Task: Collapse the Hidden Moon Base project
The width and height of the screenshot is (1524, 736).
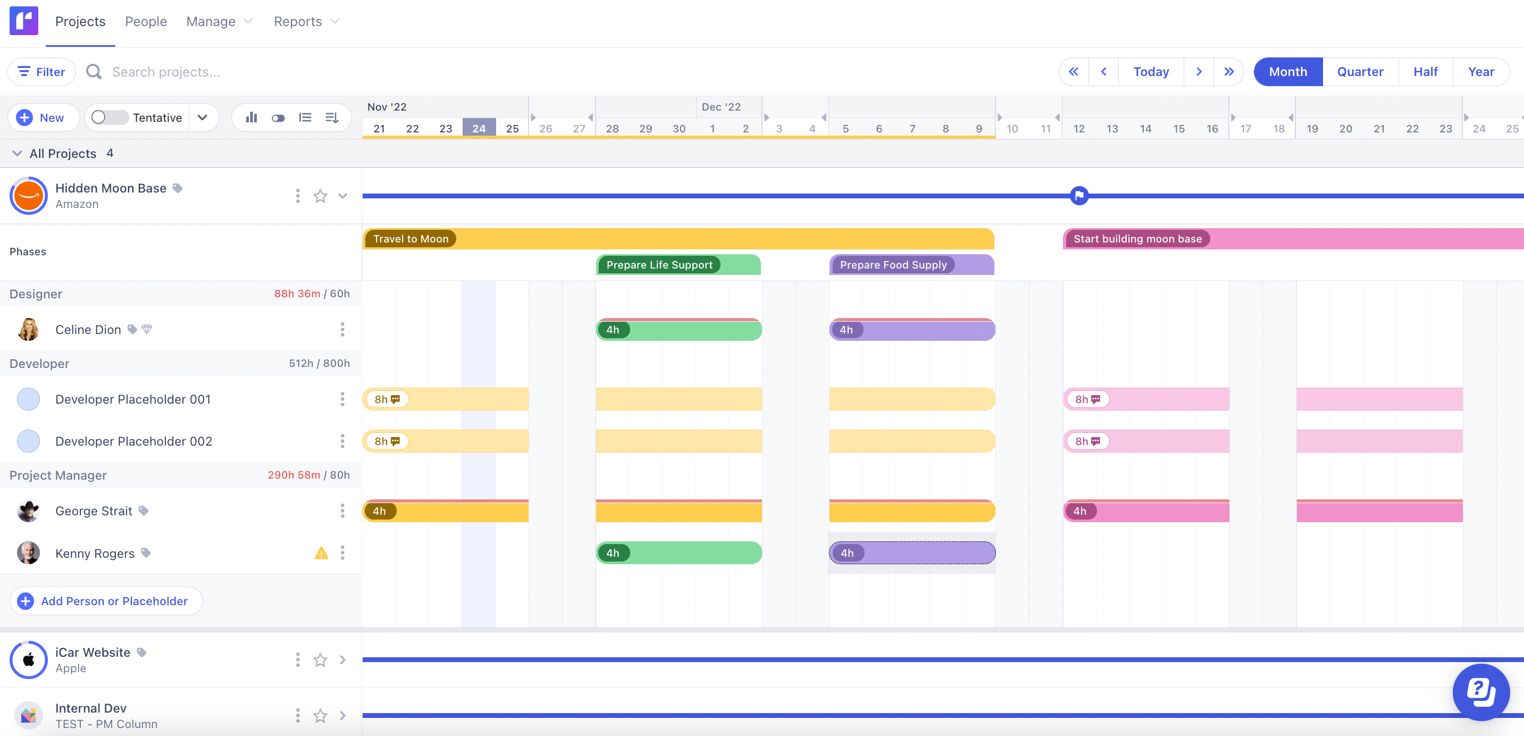Action: (342, 196)
